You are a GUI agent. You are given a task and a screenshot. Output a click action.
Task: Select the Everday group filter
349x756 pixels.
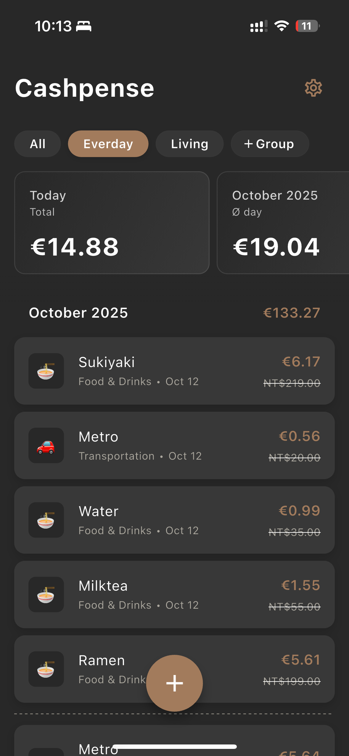tap(108, 144)
